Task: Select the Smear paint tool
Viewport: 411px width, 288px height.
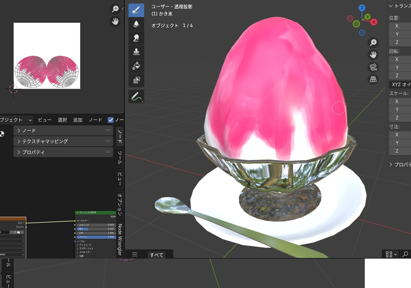Action: coord(136,38)
